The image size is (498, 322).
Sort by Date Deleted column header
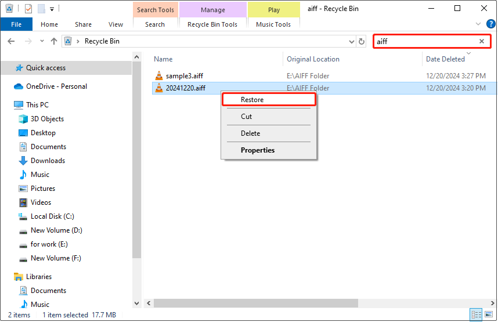[445, 59]
